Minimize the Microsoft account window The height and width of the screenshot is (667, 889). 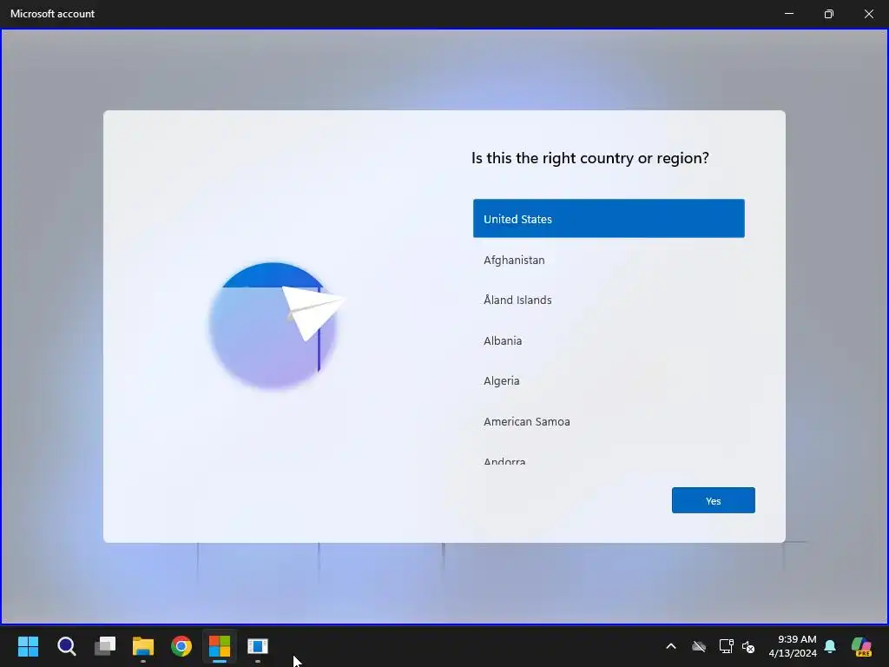788,14
